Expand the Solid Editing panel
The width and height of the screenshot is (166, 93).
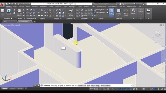(31, 18)
